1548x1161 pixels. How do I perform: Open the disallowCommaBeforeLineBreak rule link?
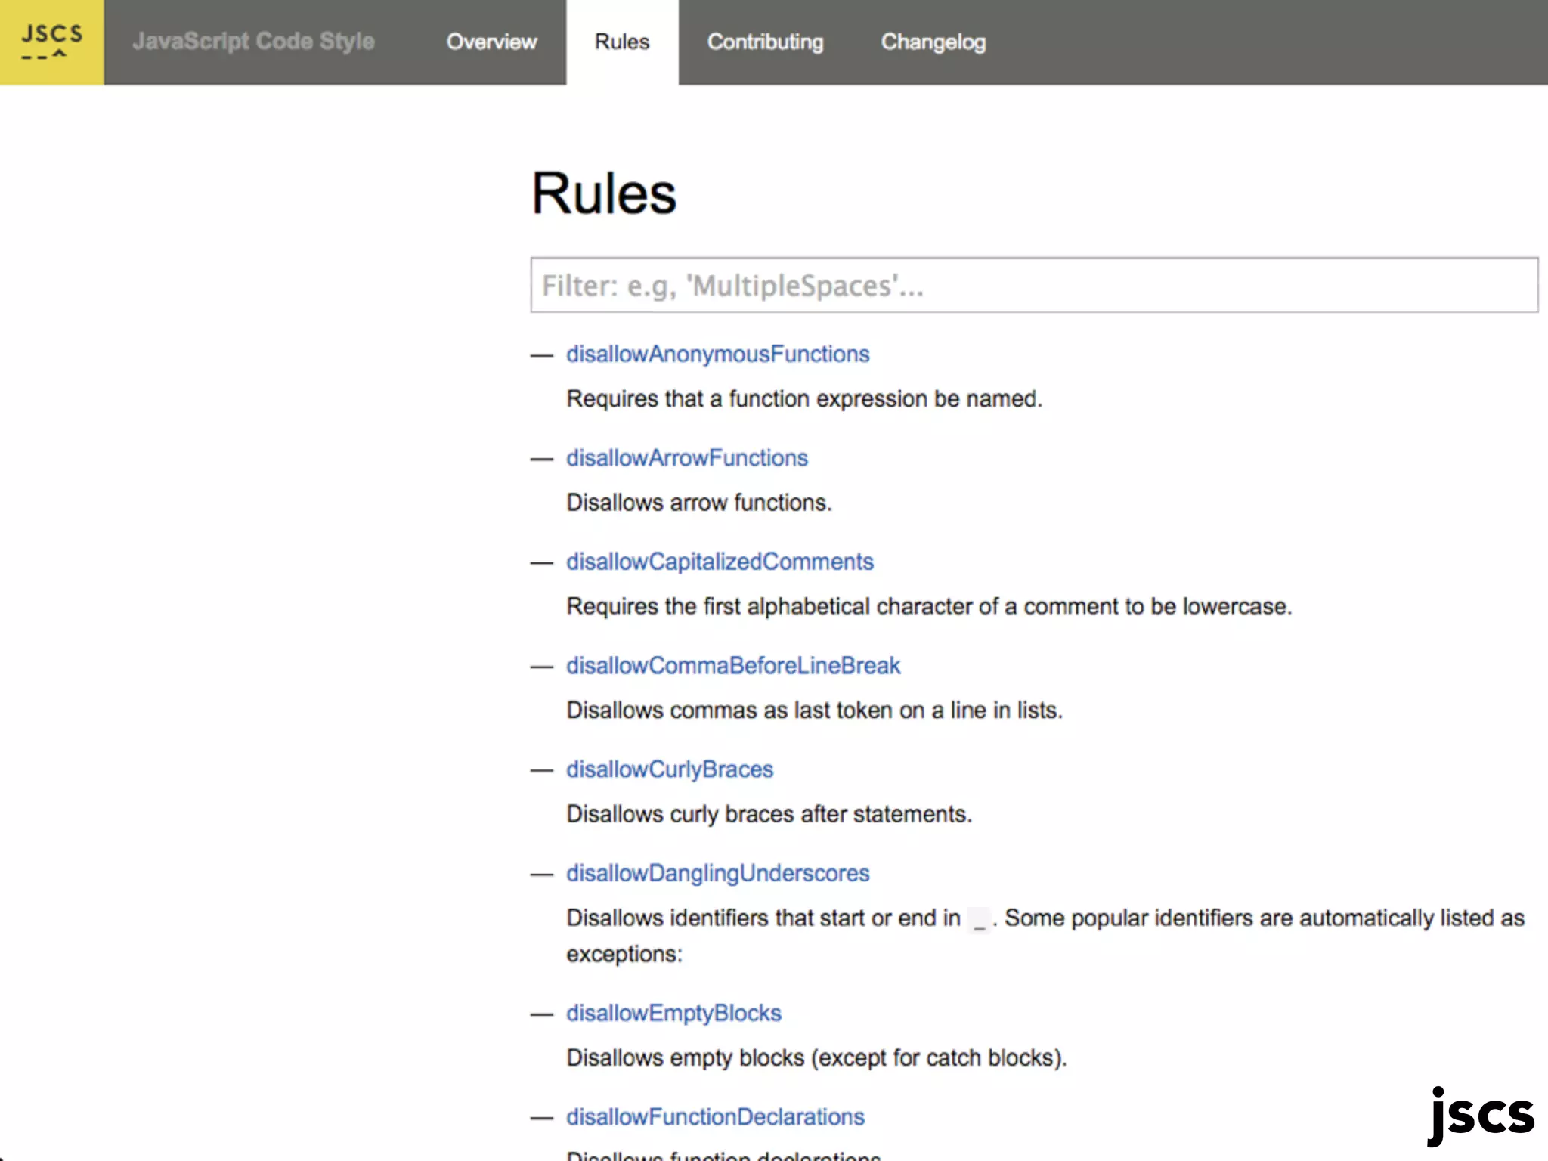coord(733,665)
